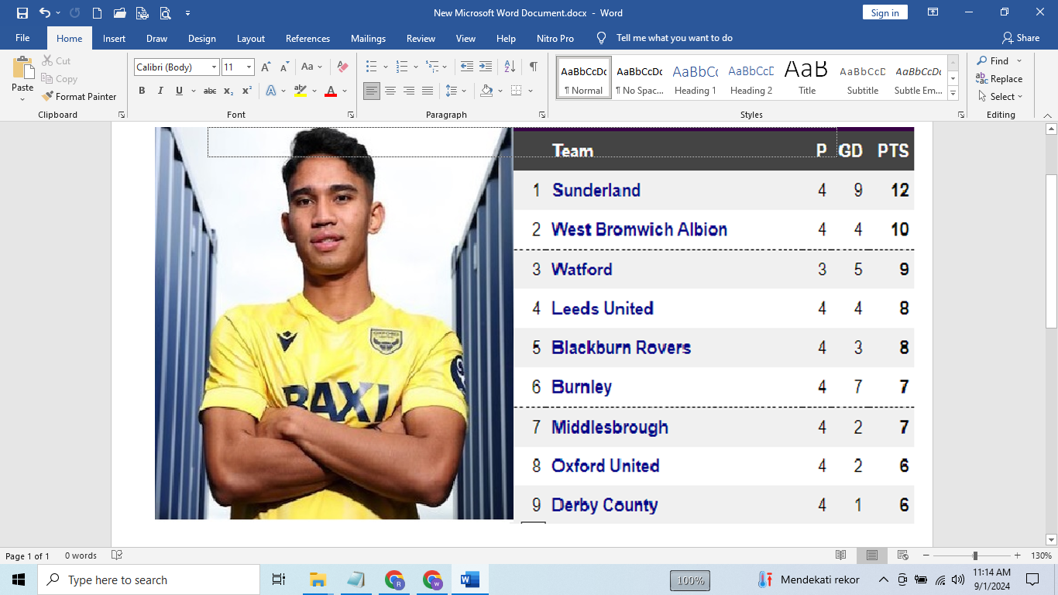The image size is (1058, 595).
Task: Set Align Right paragraph alignment
Action: 409,91
